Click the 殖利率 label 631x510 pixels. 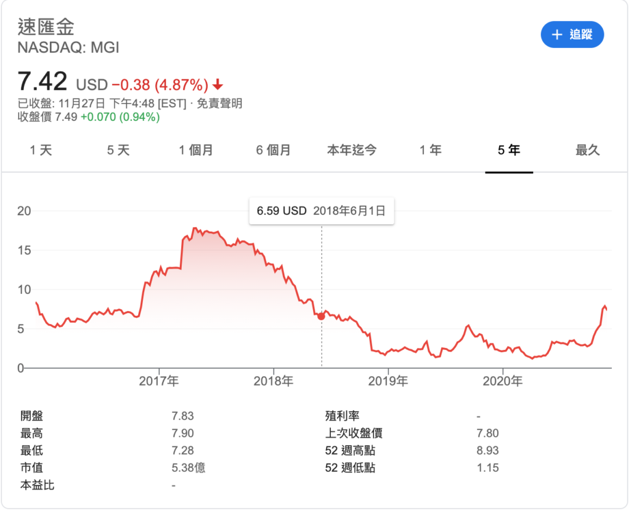coord(342,416)
